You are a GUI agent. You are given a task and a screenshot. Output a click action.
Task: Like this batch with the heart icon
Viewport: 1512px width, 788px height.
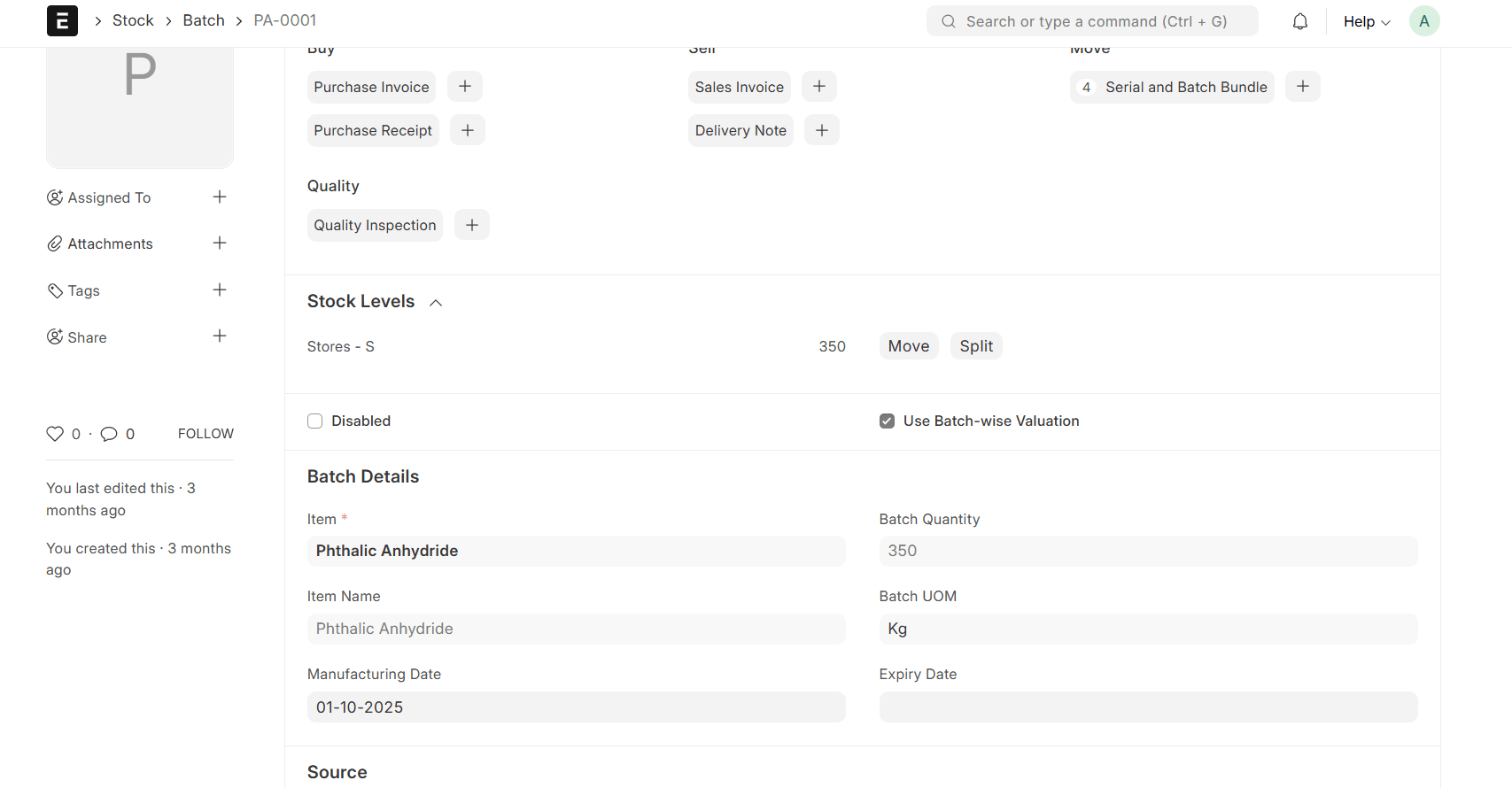(55, 434)
